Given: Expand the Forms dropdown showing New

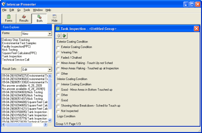Looking at the screenshot, I should pyautogui.click(x=50, y=34).
